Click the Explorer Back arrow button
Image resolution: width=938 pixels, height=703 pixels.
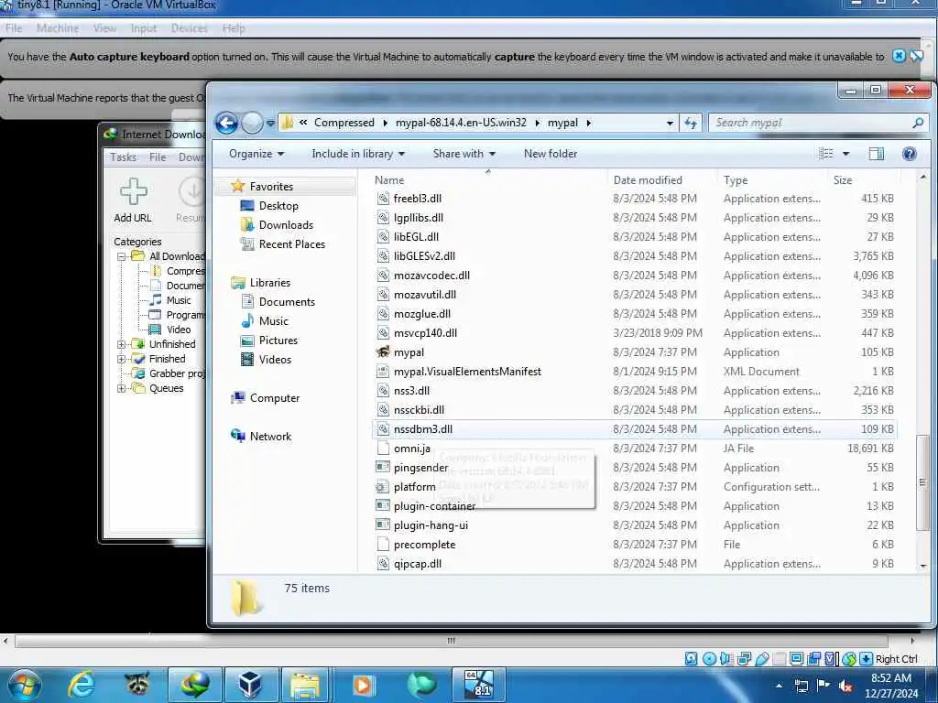tap(227, 124)
